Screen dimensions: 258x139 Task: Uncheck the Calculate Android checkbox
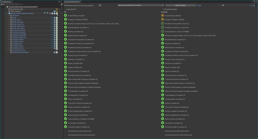(162, 9)
